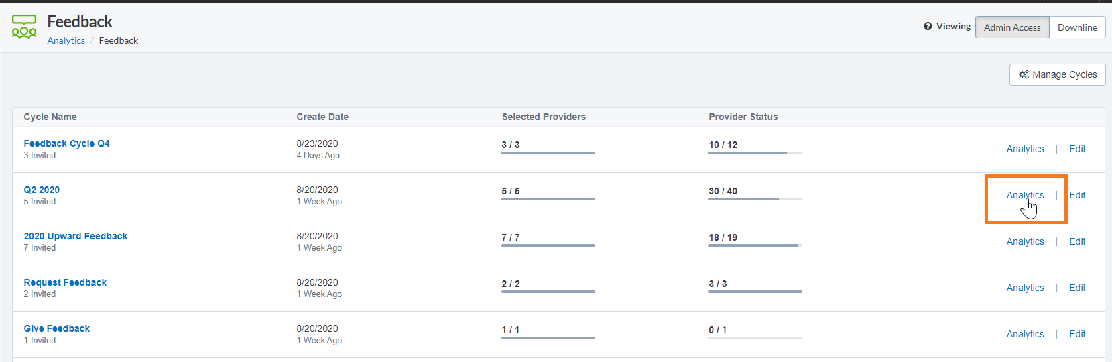Click the Cycle Name column header
1112x362 pixels.
tap(50, 117)
